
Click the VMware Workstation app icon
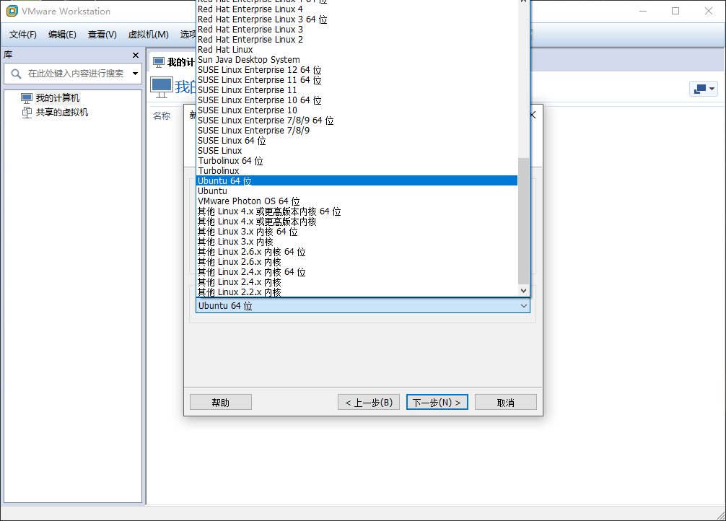click(12, 11)
